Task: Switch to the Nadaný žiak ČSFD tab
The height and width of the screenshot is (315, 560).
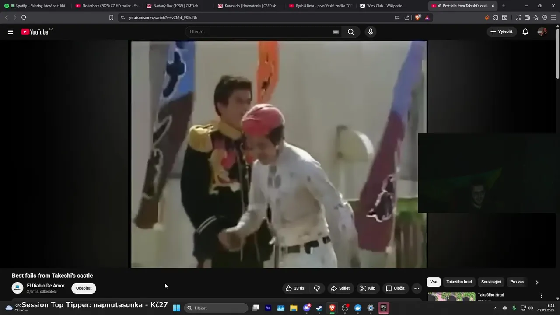Action: (x=178, y=6)
